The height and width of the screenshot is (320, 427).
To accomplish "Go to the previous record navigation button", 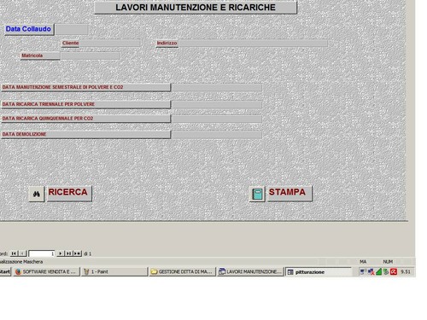I will pyautogui.click(x=22, y=253).
